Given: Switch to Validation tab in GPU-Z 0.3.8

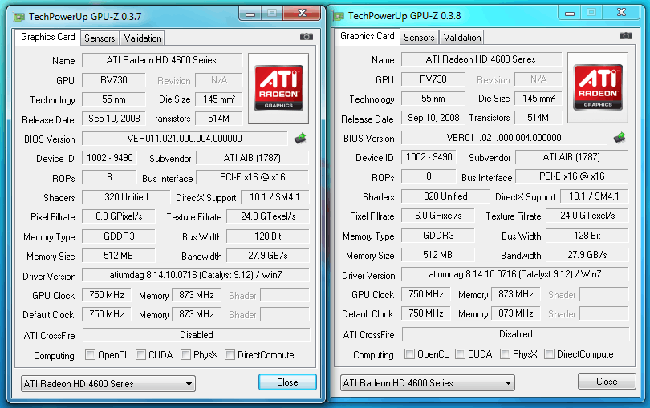Looking at the screenshot, I should click(461, 38).
